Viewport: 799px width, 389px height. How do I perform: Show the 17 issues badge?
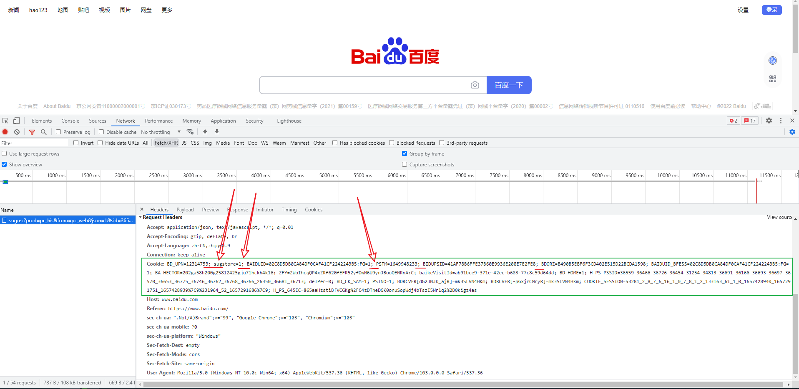[750, 120]
